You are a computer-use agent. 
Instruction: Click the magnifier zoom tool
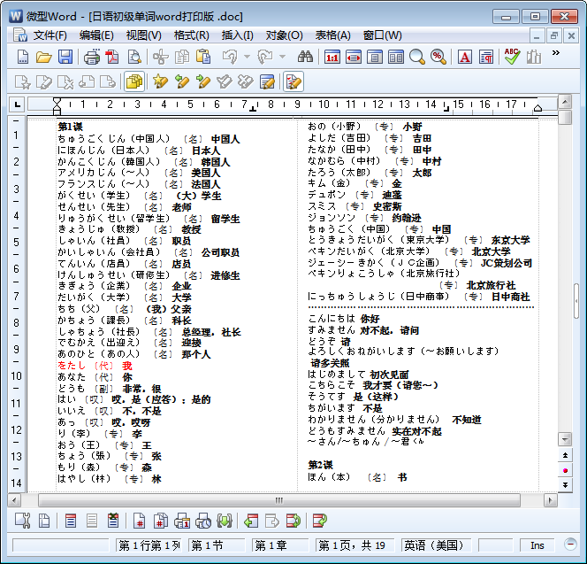pos(416,57)
